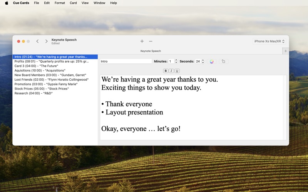Open the Card menu
This screenshot has height=192, width=308.
point(73,3)
